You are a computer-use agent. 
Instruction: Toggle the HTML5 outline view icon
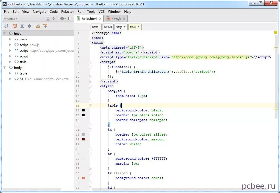[x=15, y=26]
